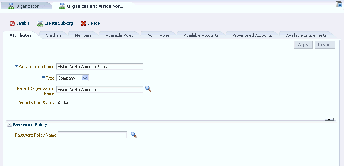Open the Password Policy Name search magnifier

coord(134,135)
